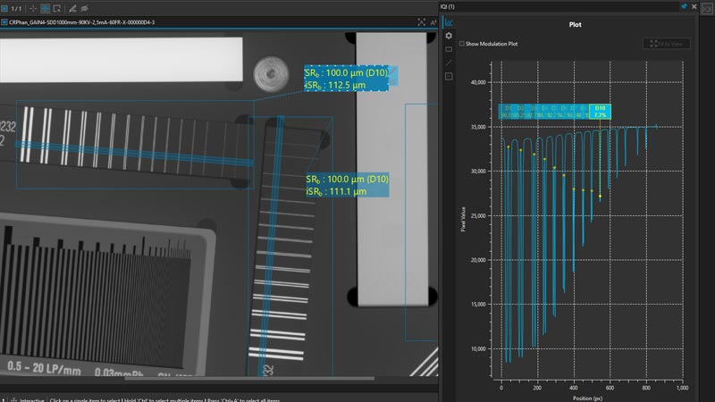Screen dimensions: 715x402
Task: Open the plot chart view in IQI sidebar
Action: click(x=449, y=21)
